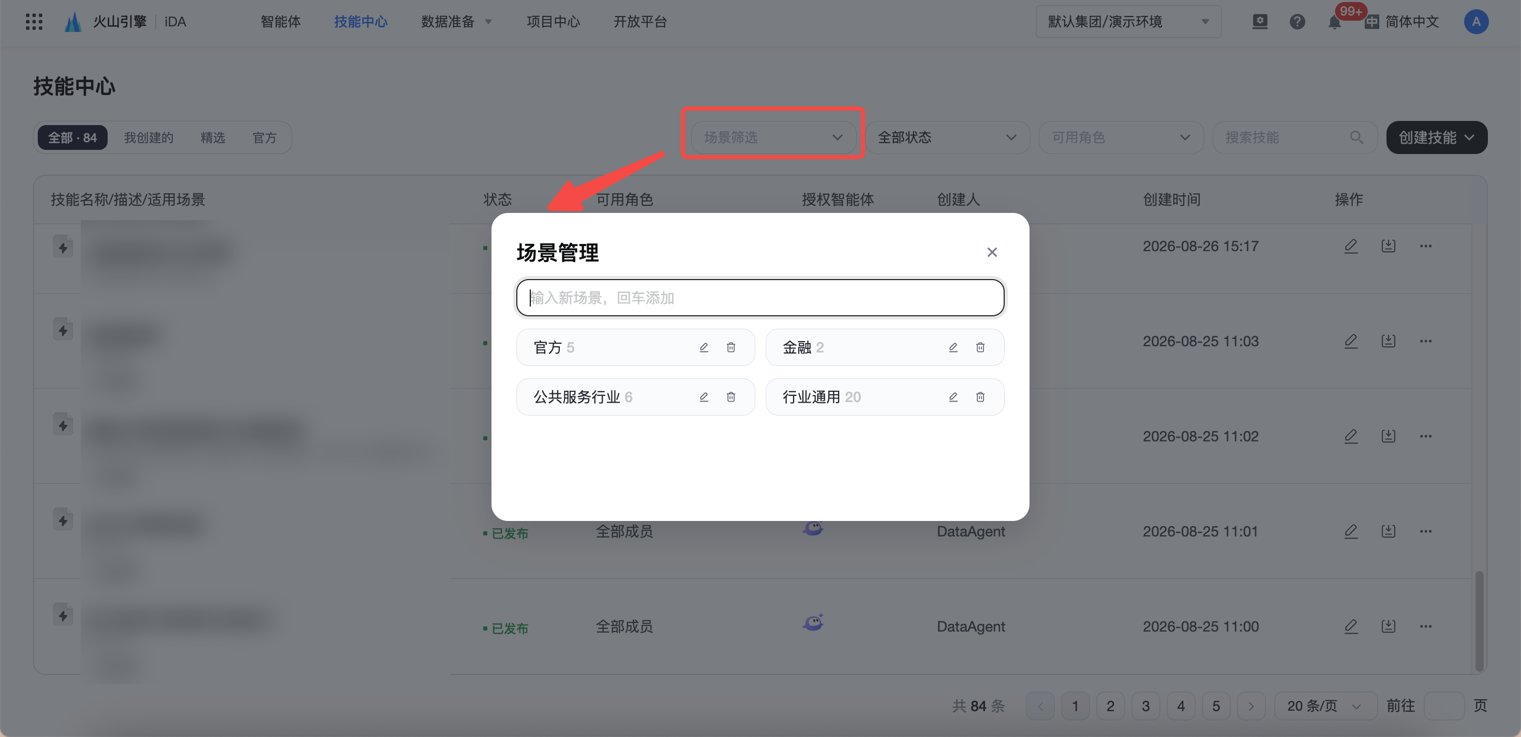The image size is (1521, 737).
Task: Open more options for 2026-08-26 15:17 skill
Action: [x=1426, y=246]
